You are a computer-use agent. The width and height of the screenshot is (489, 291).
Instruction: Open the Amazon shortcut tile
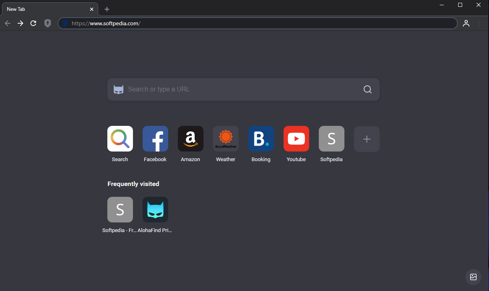(191, 139)
